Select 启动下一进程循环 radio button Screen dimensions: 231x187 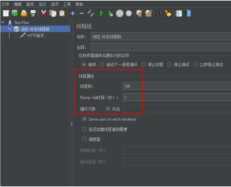click(102, 64)
